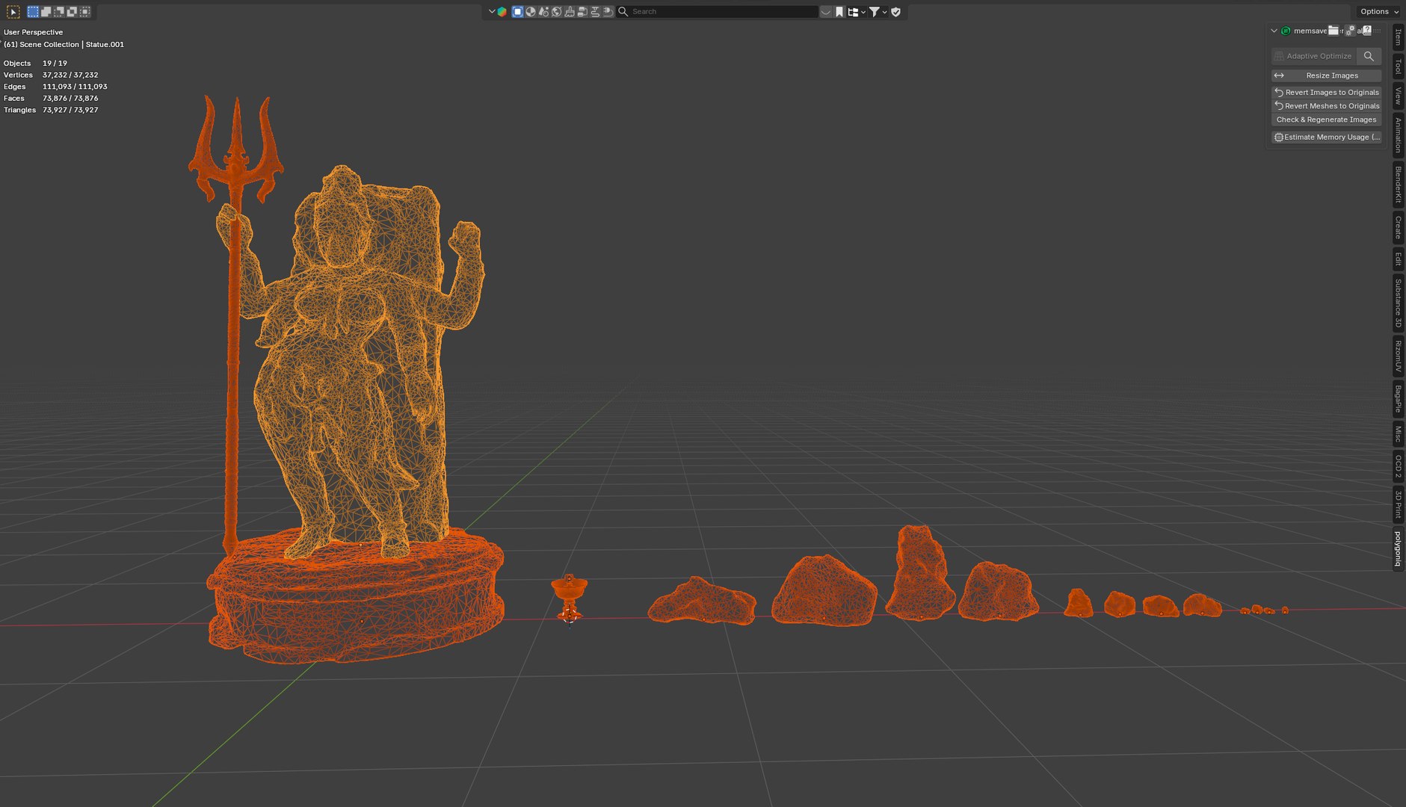Image resolution: width=1406 pixels, height=807 pixels.
Task: Click the memsaver help question icon
Action: (1367, 31)
